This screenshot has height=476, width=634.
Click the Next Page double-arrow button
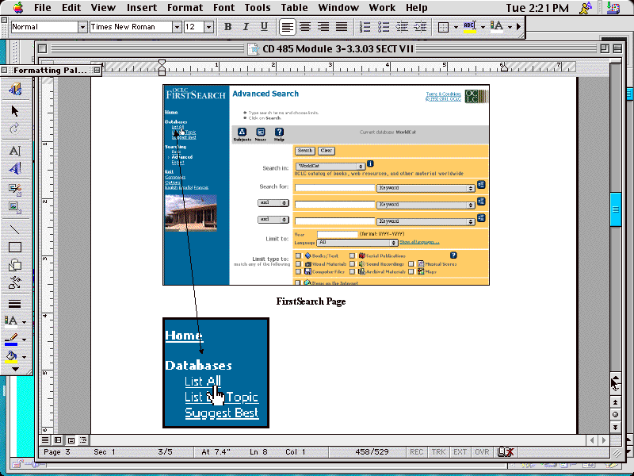coord(615,427)
